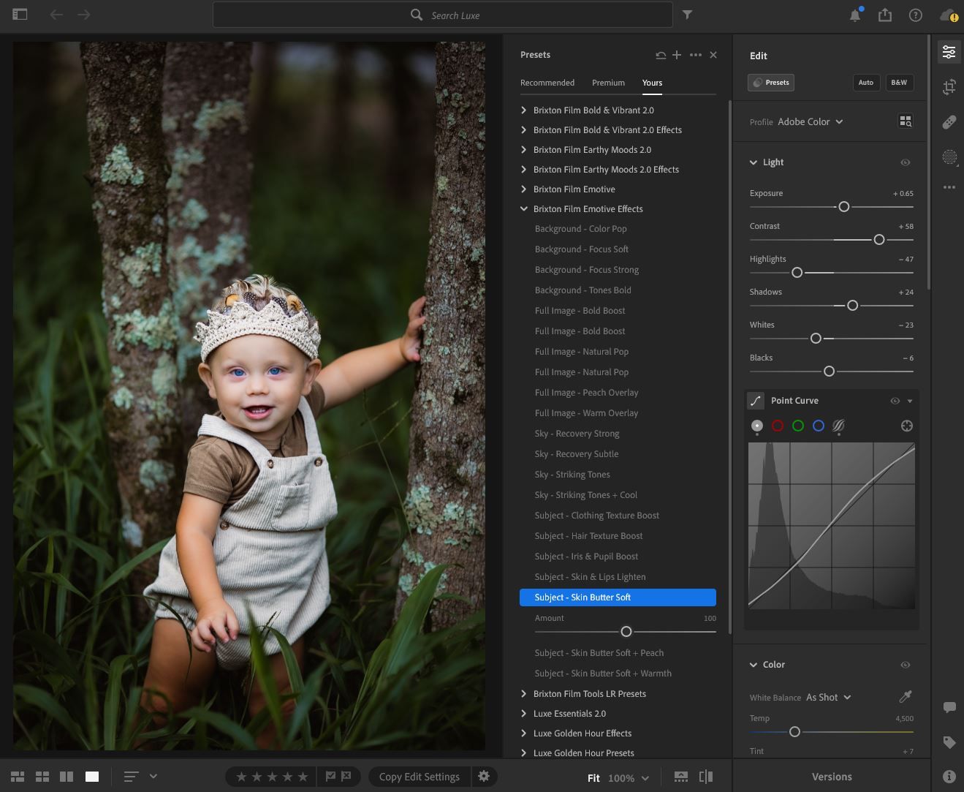Image resolution: width=964 pixels, height=792 pixels.
Task: Click the Exposure slider handle
Action: pos(843,207)
